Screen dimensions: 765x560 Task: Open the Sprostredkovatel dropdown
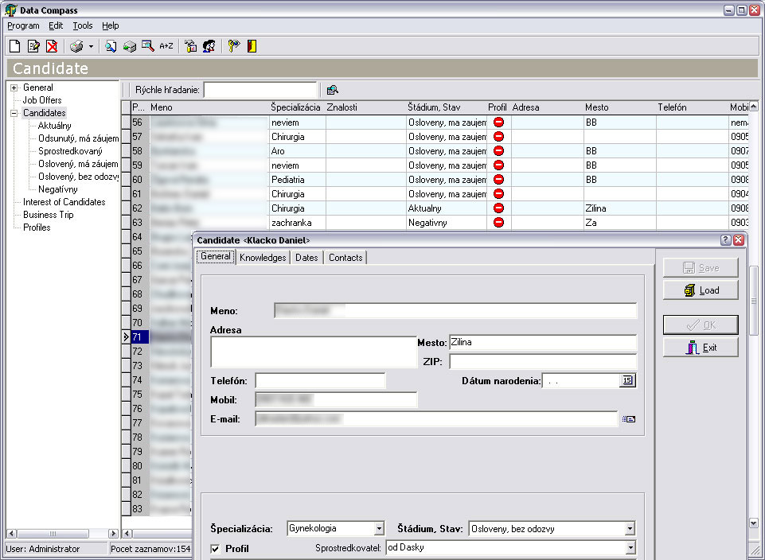(x=630, y=548)
